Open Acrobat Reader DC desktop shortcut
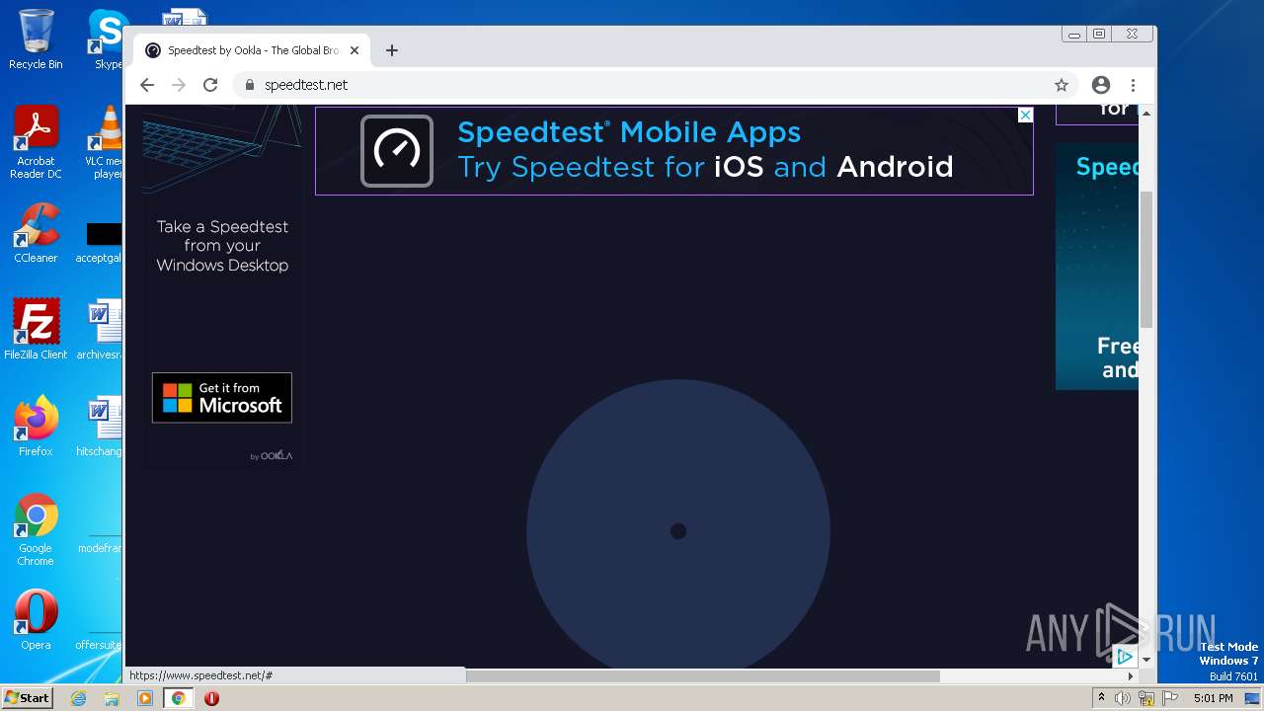This screenshot has width=1264, height=711. pyautogui.click(x=36, y=142)
